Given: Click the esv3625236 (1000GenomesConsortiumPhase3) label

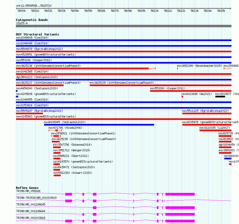Looking at the screenshot, I should point(48,66).
